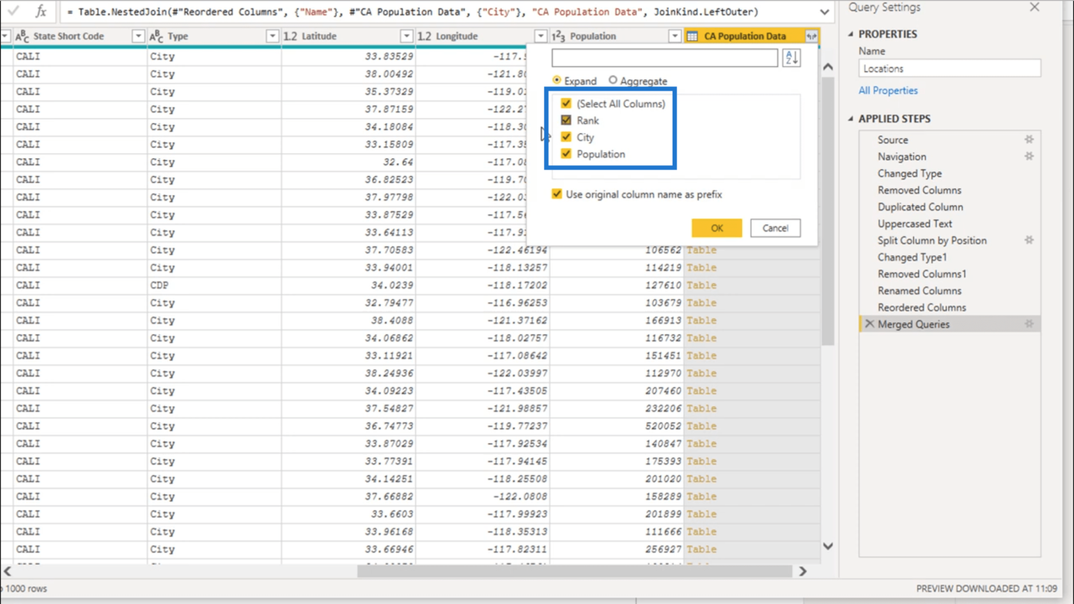The height and width of the screenshot is (604, 1074).
Task: Click the fx formula icon
Action: [41, 11]
